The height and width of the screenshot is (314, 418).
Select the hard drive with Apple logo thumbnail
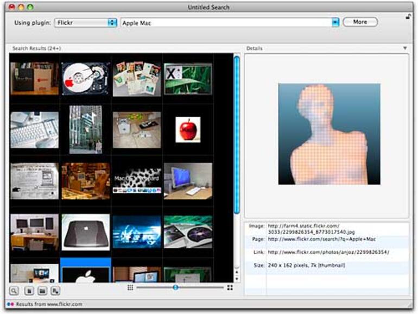click(x=85, y=79)
